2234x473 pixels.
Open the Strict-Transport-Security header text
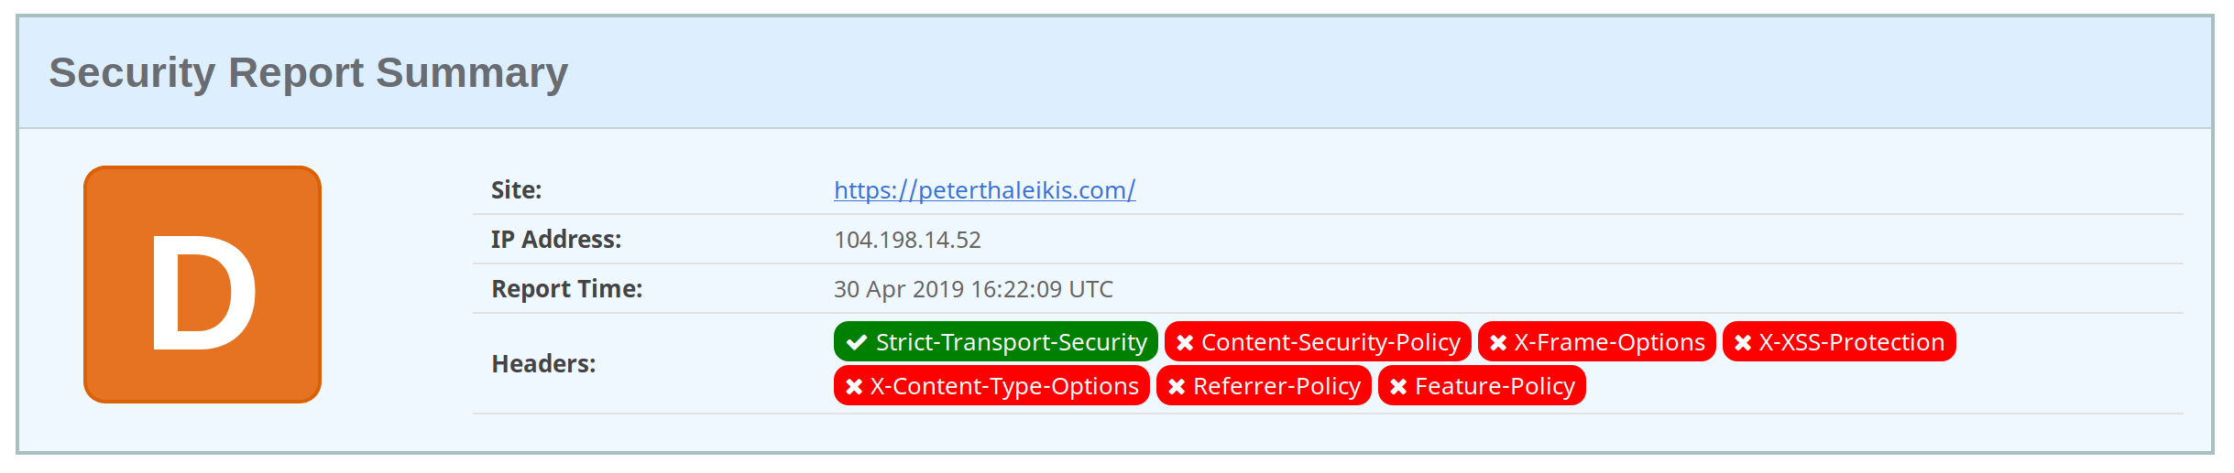pyautogui.click(x=1011, y=342)
